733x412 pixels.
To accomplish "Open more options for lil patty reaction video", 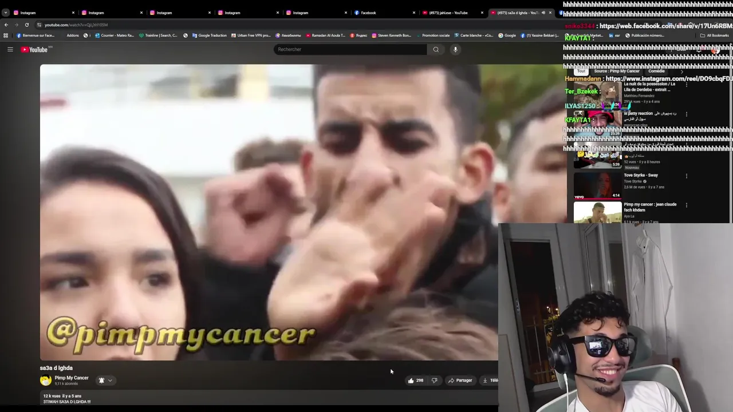I will pyautogui.click(x=686, y=114).
